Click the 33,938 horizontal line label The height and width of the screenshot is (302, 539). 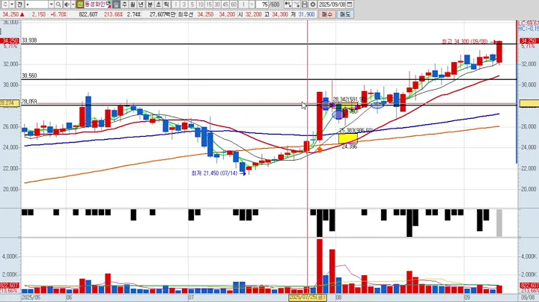click(29, 40)
